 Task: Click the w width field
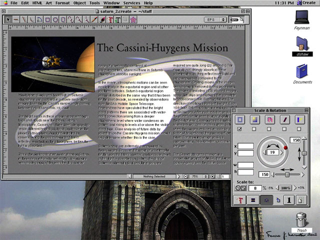click(245, 165)
